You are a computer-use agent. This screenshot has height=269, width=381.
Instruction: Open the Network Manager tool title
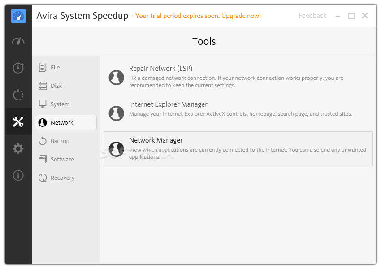[x=156, y=140]
